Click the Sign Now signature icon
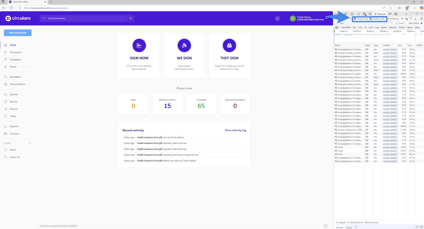Viewport: 424px width, 229px height. coord(139,46)
